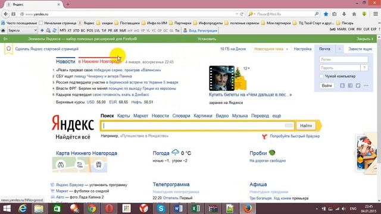This screenshot has height=214, width=381.
Task: Open the Карта Нижнего Новгорода map thumbnail
Action: pos(80,165)
